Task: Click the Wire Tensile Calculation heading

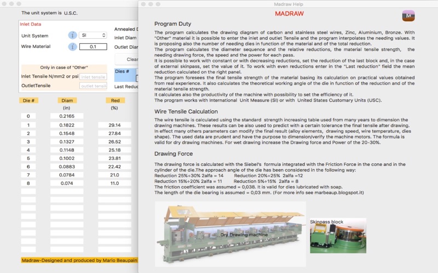Action: (186, 111)
